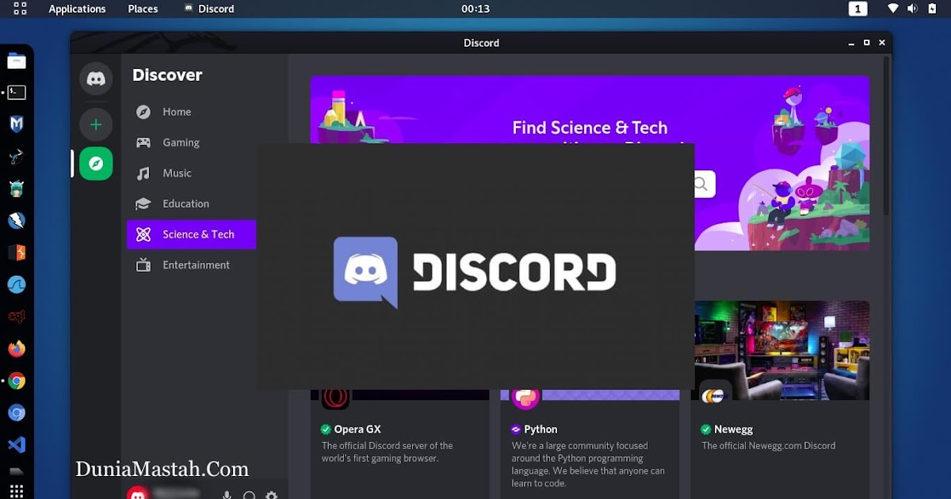Open the network status icon in tray

pos(893,9)
